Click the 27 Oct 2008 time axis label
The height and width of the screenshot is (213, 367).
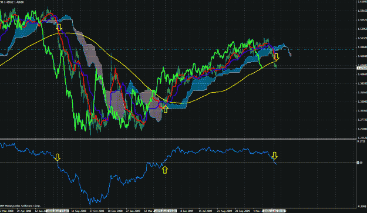point(97,211)
